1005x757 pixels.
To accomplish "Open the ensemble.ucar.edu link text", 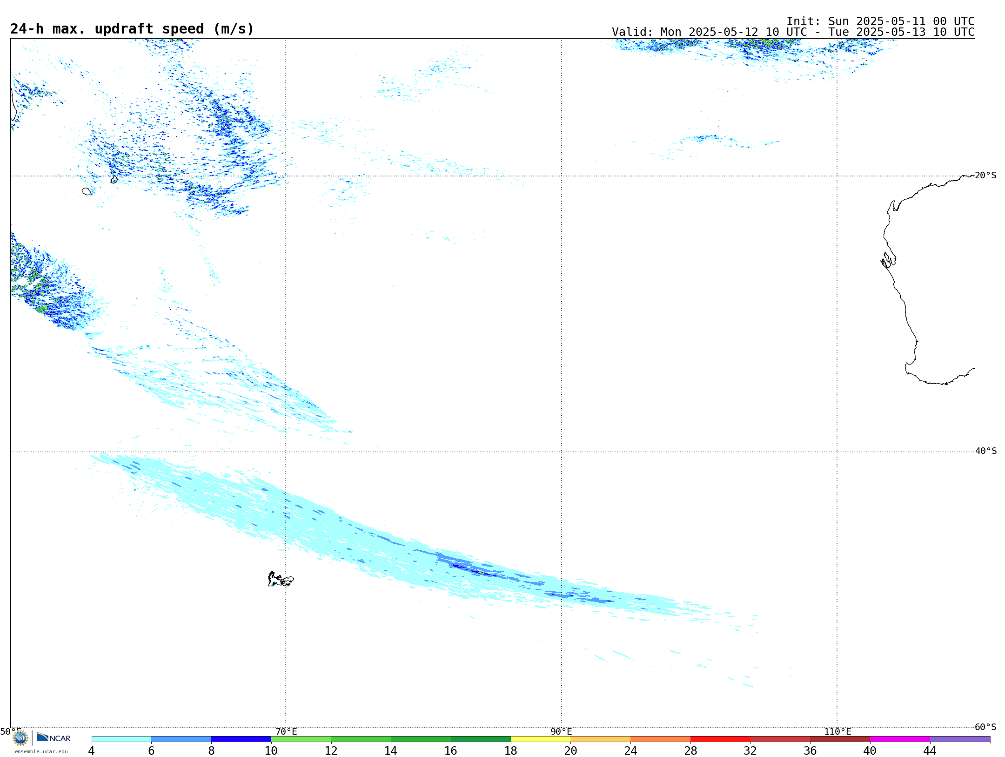I will coord(41,751).
